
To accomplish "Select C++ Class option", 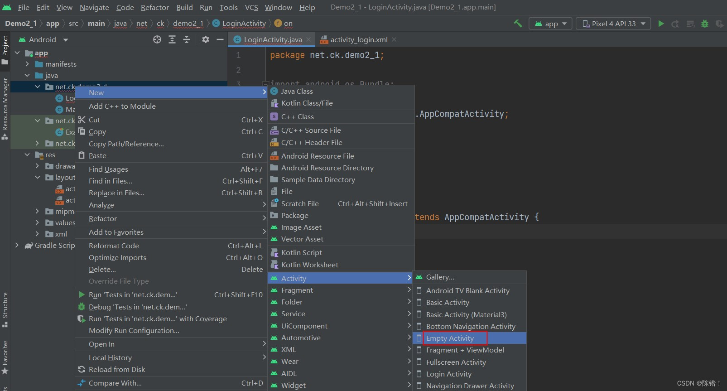I will pos(341,116).
